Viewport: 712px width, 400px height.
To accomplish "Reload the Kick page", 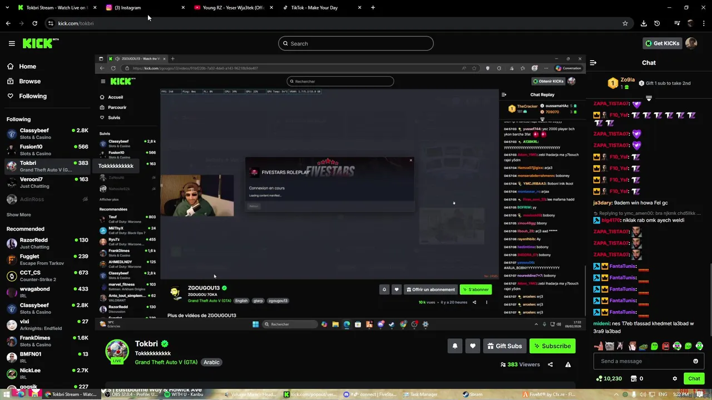I will [34, 23].
